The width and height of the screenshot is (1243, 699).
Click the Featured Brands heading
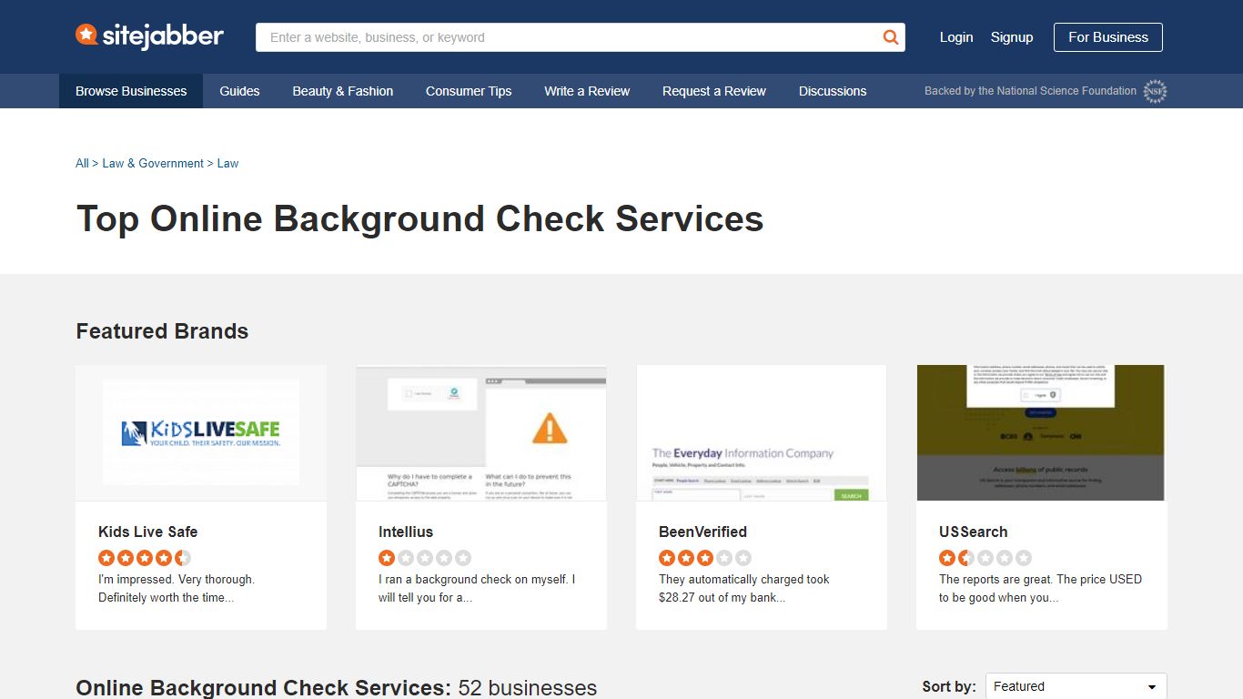[x=162, y=331]
